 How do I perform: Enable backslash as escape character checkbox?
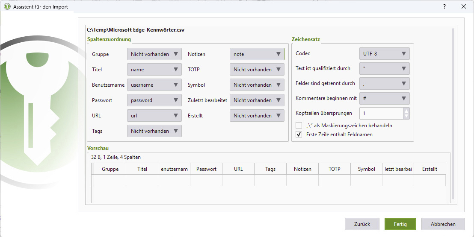coord(299,126)
